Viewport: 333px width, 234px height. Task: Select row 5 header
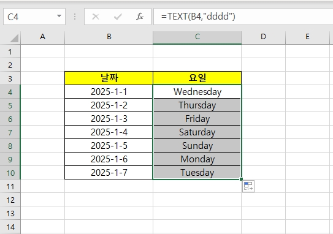coord(10,105)
